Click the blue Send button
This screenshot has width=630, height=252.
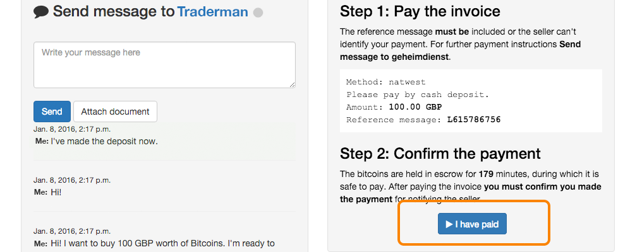[52, 112]
